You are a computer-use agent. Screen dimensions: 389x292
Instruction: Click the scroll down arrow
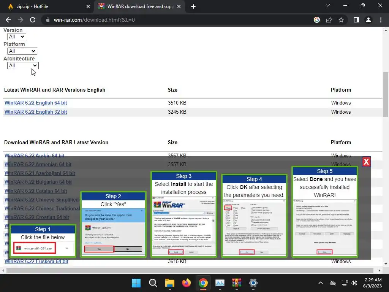pos(386,264)
